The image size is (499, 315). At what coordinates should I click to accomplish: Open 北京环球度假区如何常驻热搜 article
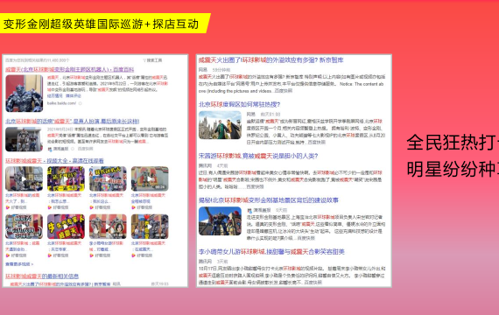(x=239, y=104)
